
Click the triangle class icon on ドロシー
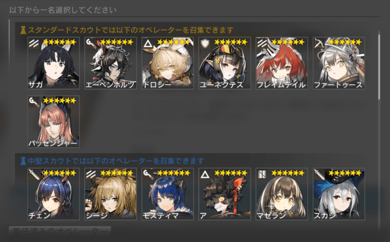click(148, 43)
